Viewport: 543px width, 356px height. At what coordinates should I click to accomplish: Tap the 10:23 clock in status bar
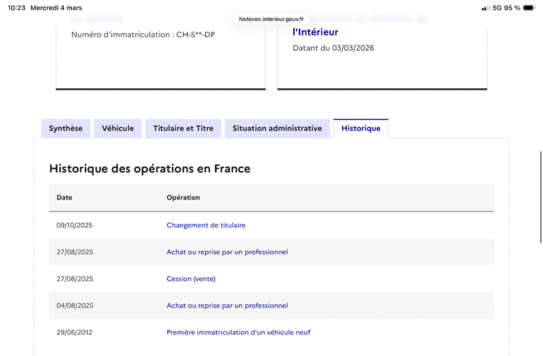tap(18, 8)
